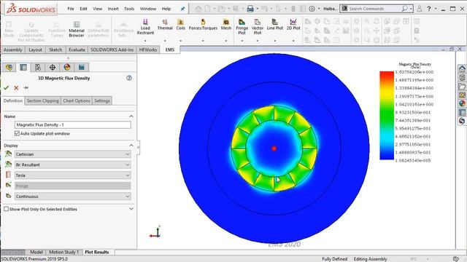Open File Explorer folder in task pane

(x=462, y=87)
